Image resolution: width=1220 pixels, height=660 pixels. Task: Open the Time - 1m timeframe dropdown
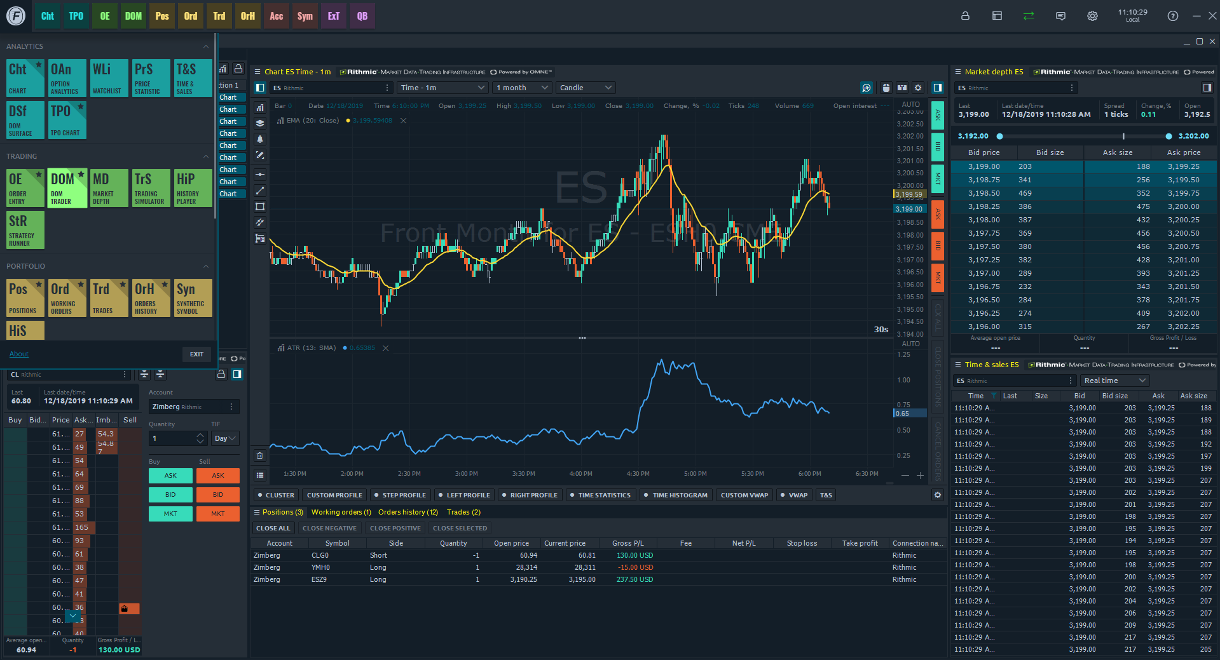(442, 87)
